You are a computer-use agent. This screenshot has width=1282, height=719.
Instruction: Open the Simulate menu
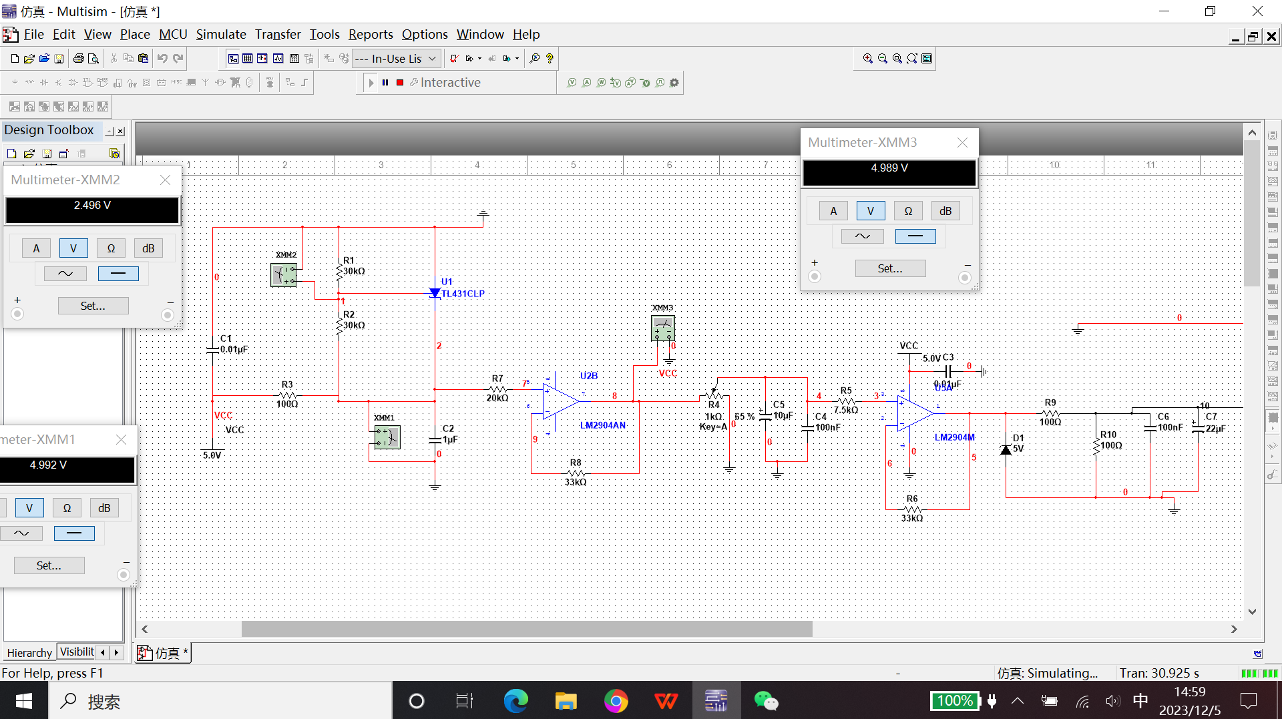220,34
